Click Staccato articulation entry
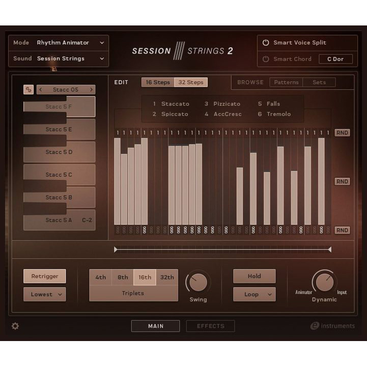367x367 pixels. click(x=171, y=104)
